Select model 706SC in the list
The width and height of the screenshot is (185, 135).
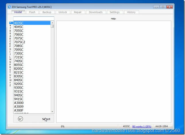pos(32,34)
